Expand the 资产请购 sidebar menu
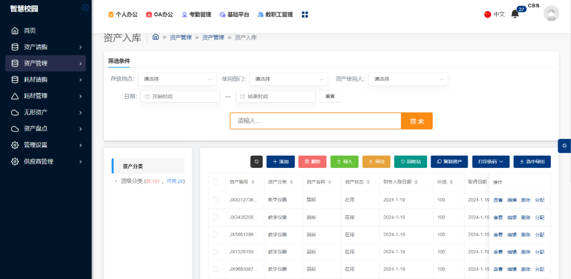Viewport: 571px width, 279px height. click(x=46, y=47)
